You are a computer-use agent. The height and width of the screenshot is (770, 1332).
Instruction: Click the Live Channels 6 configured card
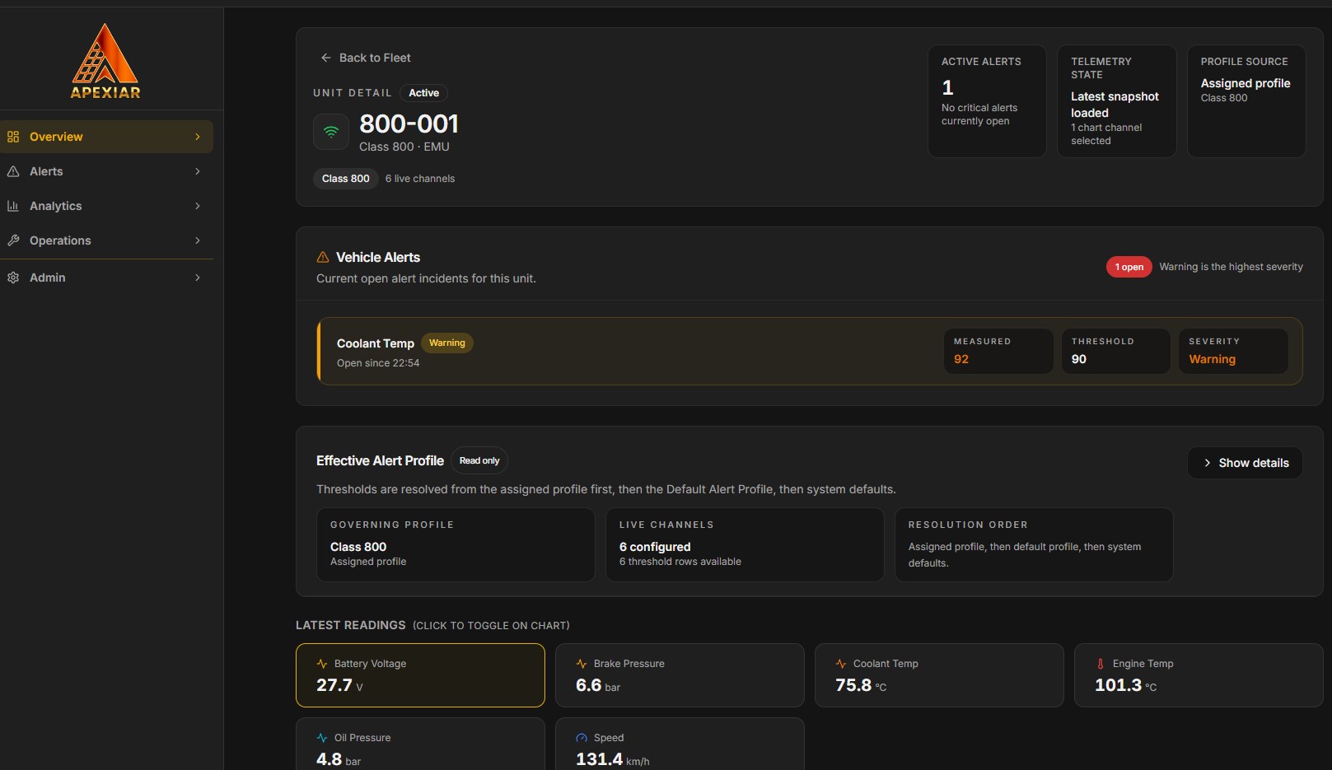pos(745,545)
